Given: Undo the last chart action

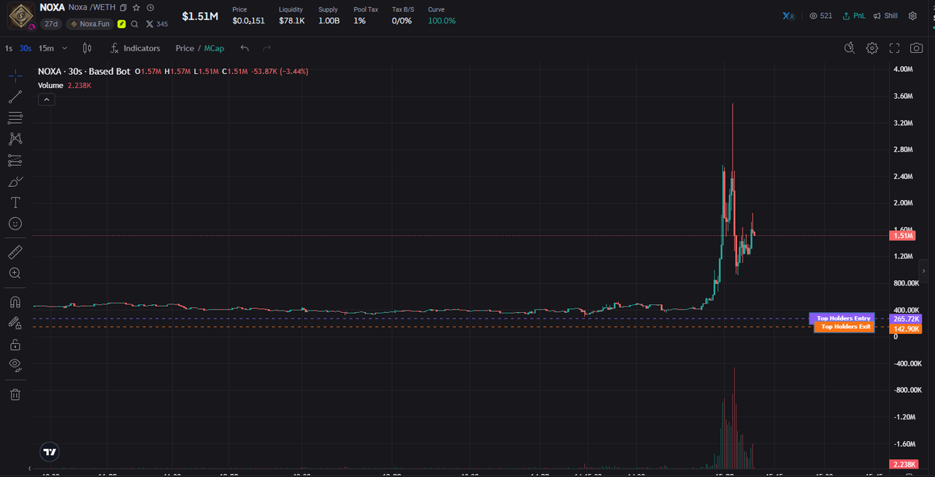Looking at the screenshot, I should tap(245, 48).
